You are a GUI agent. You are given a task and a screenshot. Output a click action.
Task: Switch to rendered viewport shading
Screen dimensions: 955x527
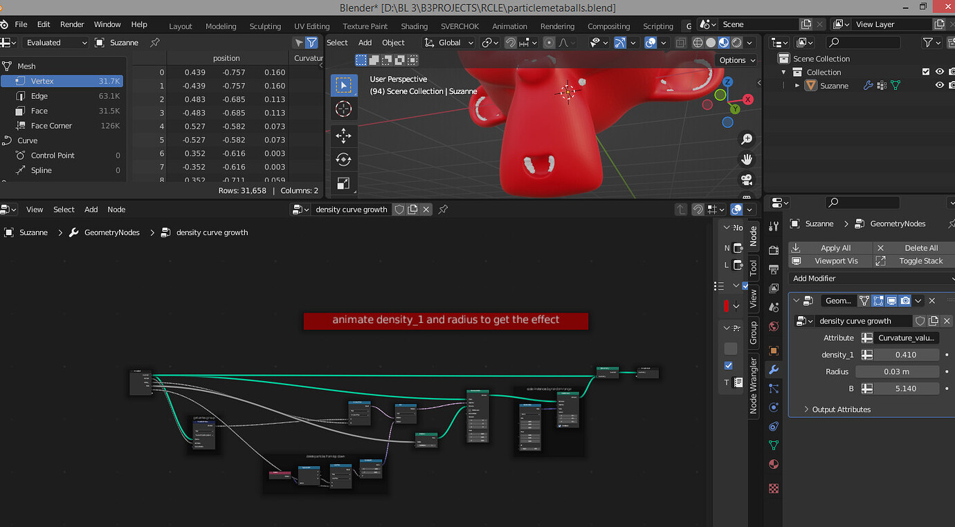[x=737, y=42]
